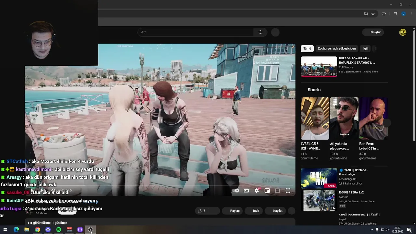Open the Windows Start menu
This screenshot has width=416, height=234.
[5, 230]
